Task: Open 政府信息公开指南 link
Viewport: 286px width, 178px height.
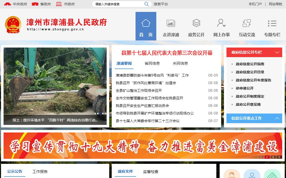Action: (x=250, y=64)
